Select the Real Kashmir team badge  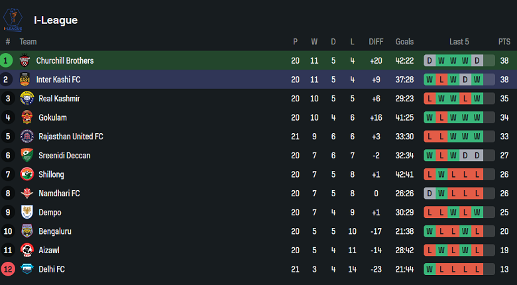(x=27, y=99)
